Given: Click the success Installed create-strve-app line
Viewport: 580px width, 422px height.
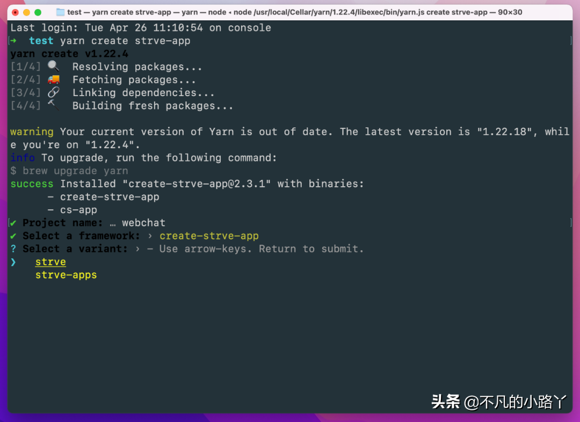Looking at the screenshot, I should (x=187, y=183).
